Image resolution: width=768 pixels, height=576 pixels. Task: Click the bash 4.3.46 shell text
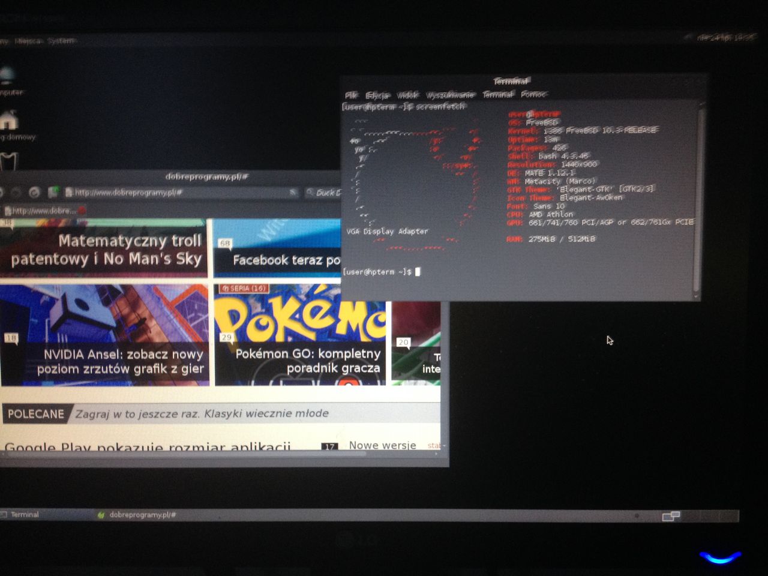[x=563, y=156]
